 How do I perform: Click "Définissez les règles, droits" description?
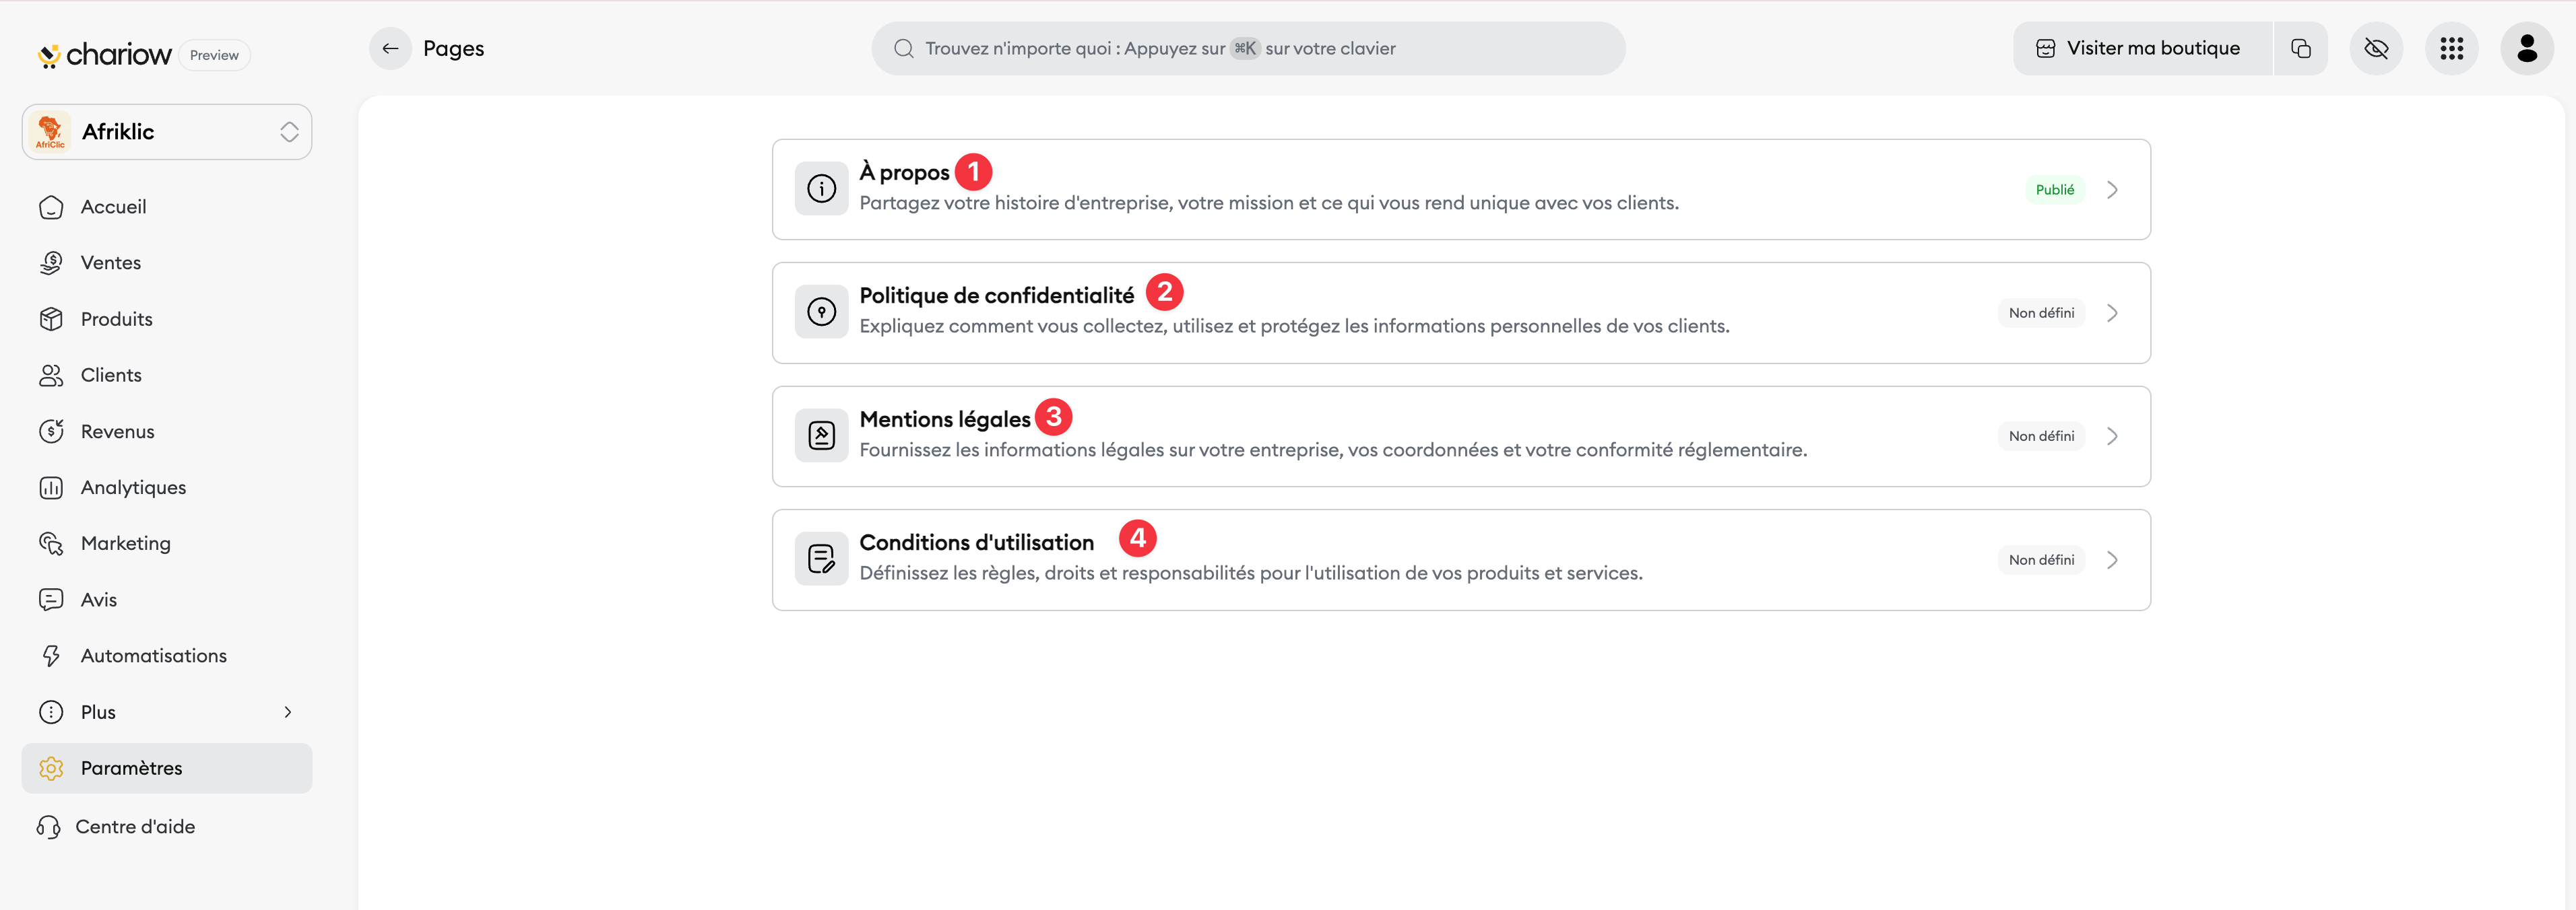click(1251, 573)
